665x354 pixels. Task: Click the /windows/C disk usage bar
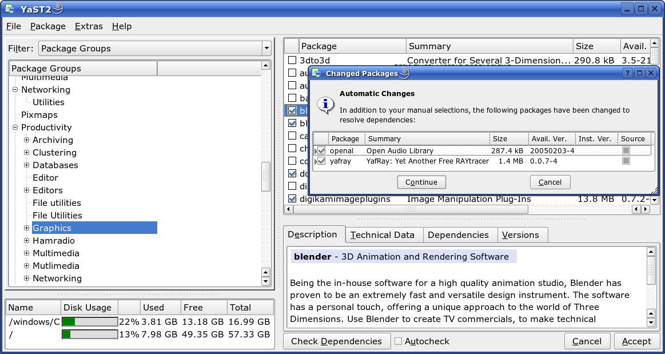coord(90,322)
